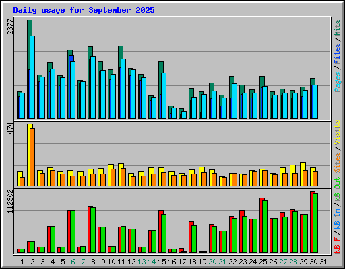The height and width of the screenshot is (269, 345).
Task: Click the green kB out bar for day 15
Action: [164, 233]
